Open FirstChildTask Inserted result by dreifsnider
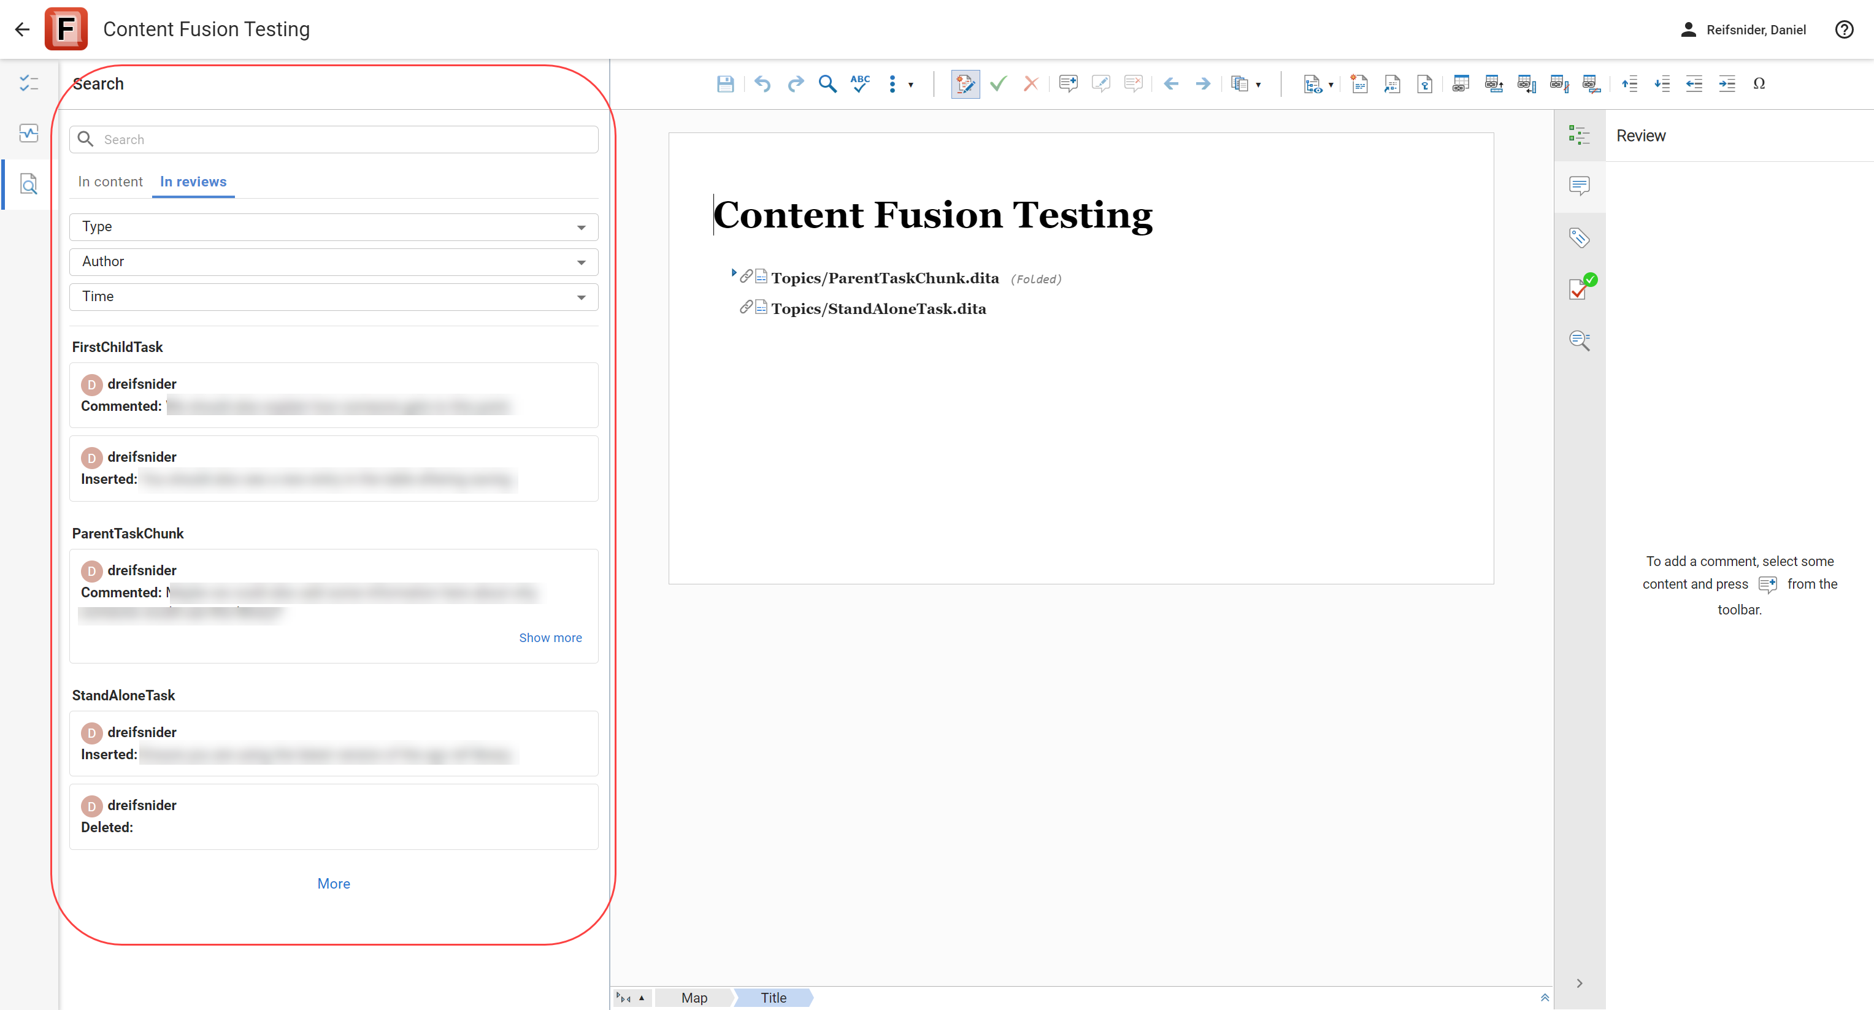This screenshot has height=1010, width=1874. [x=334, y=467]
